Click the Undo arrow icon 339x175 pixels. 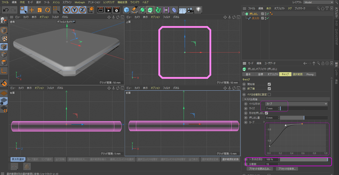[x=6, y=10]
